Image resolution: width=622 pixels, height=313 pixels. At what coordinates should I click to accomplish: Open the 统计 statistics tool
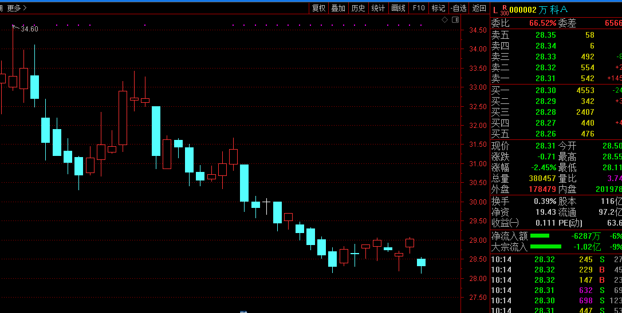tap(378, 8)
